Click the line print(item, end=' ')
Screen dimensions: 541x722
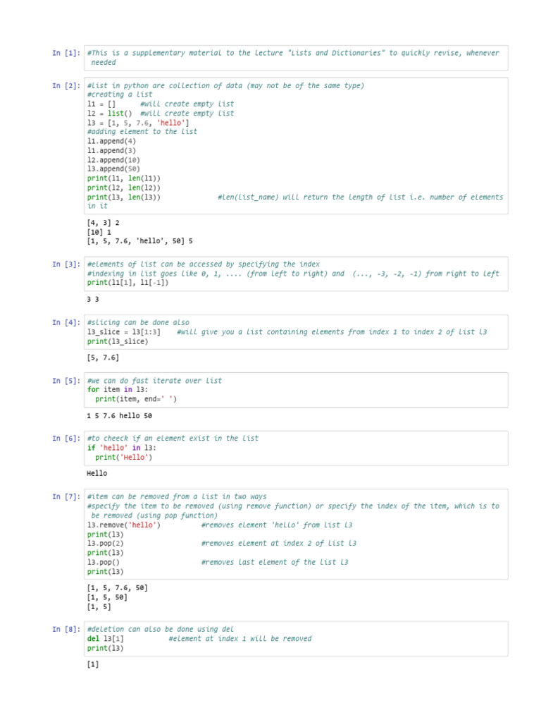[136, 399]
